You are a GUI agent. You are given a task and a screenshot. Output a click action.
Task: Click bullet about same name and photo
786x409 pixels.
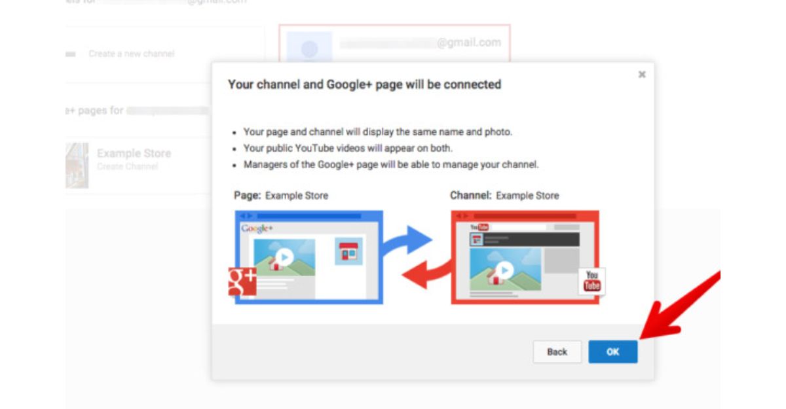click(x=378, y=132)
